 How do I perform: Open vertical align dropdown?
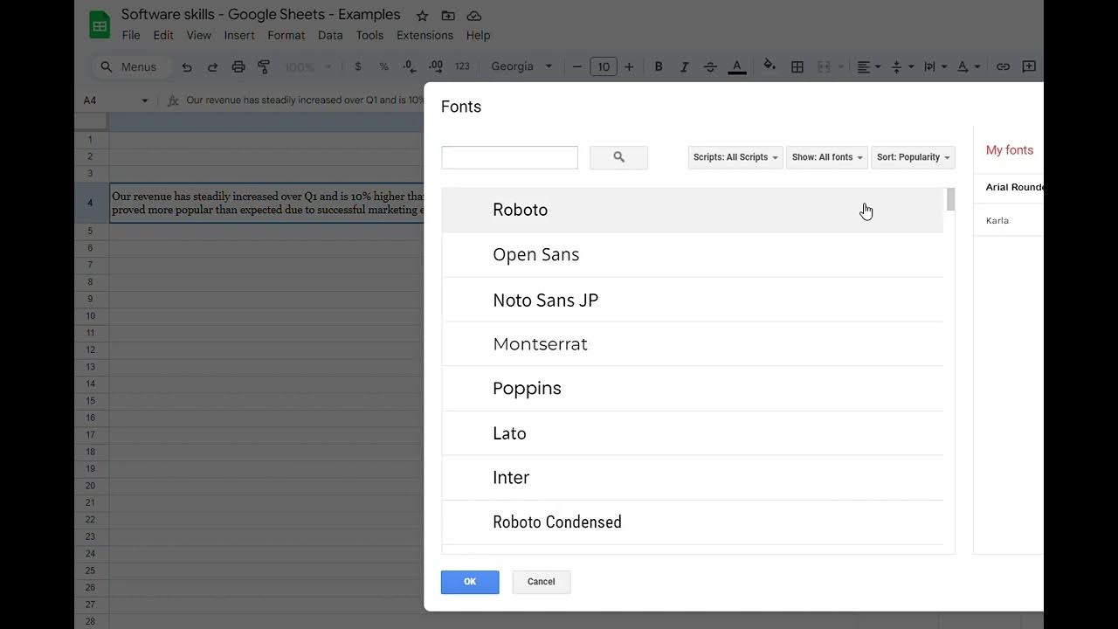(x=901, y=66)
